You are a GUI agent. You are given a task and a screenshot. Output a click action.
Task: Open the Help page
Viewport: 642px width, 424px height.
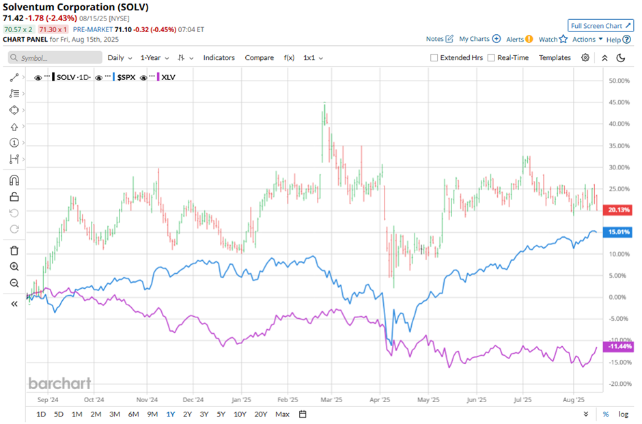pos(618,40)
